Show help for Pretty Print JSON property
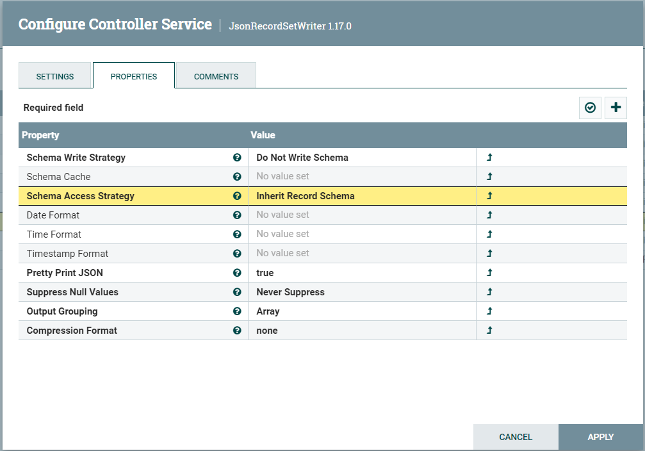This screenshot has height=451, width=645. click(237, 272)
